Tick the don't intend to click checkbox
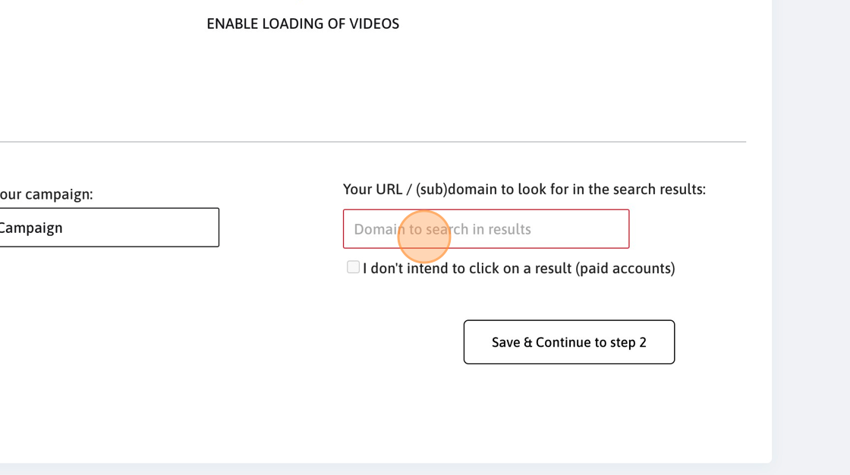The height and width of the screenshot is (475, 850). (x=353, y=267)
